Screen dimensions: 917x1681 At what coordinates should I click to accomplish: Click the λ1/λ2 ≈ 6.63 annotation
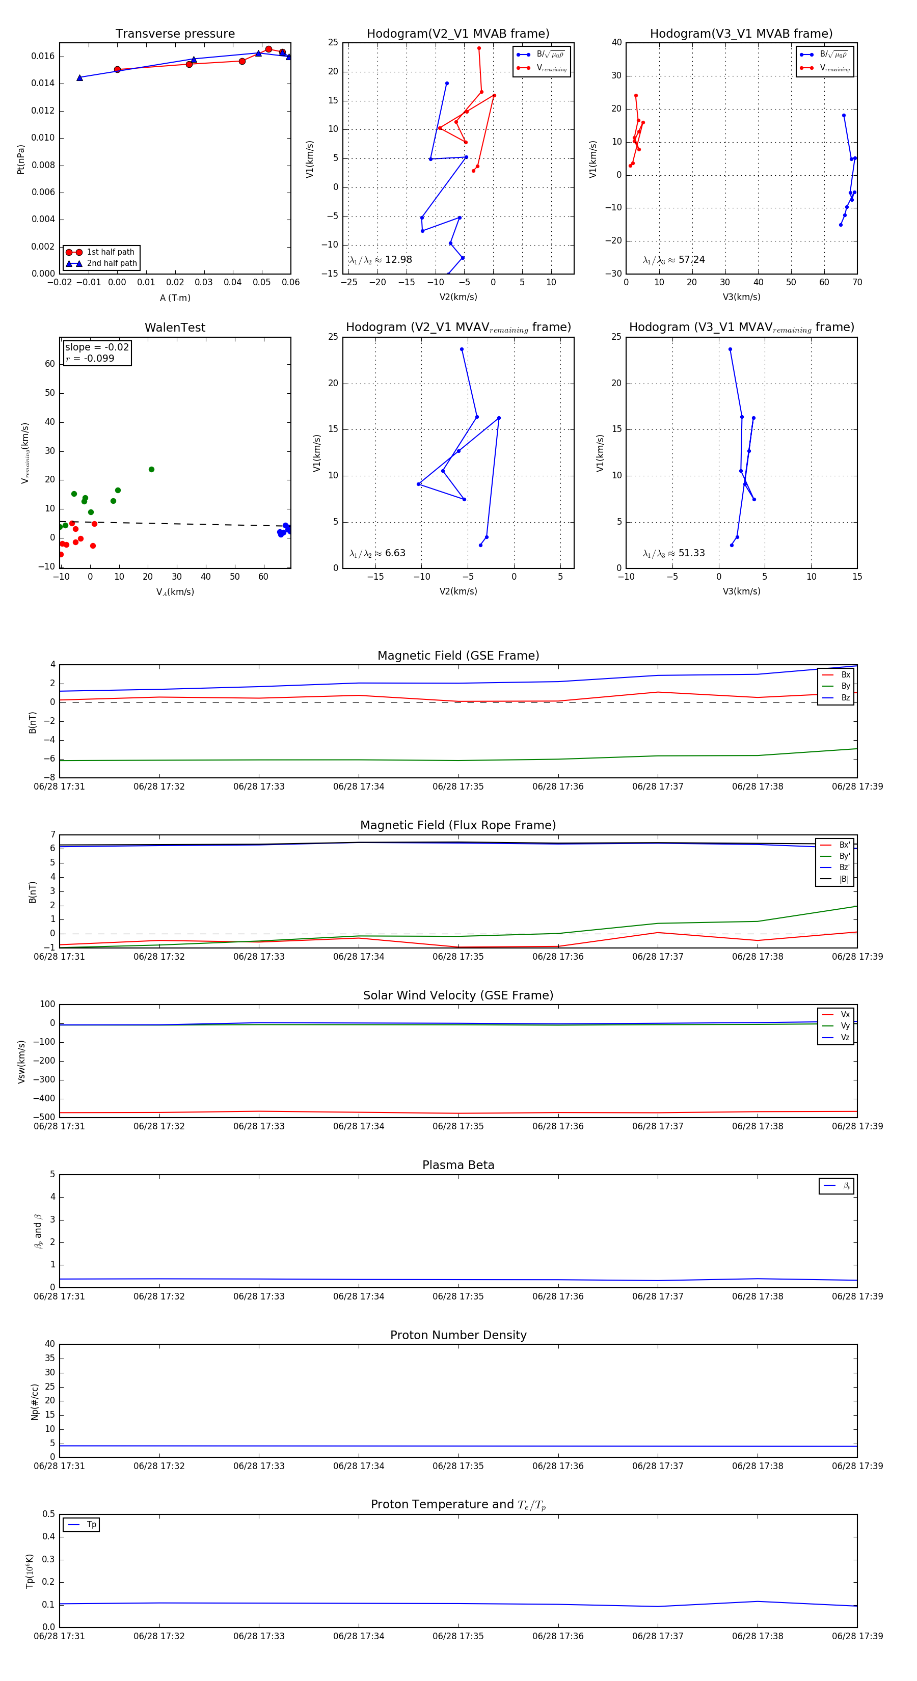(x=377, y=553)
